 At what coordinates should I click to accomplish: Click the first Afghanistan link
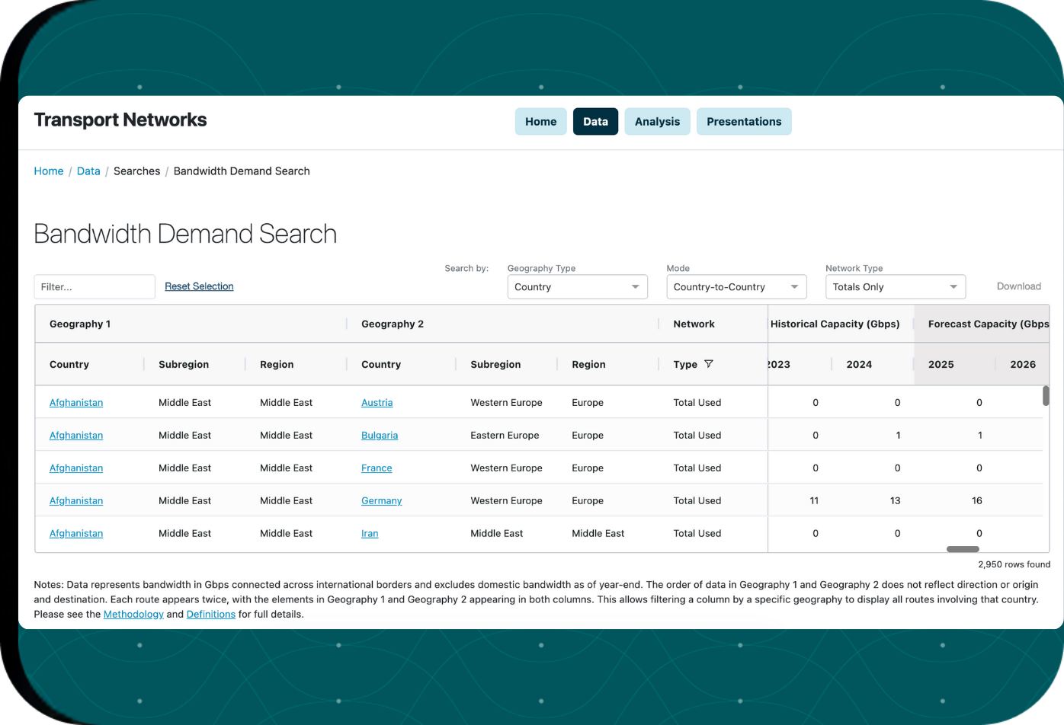coord(75,402)
